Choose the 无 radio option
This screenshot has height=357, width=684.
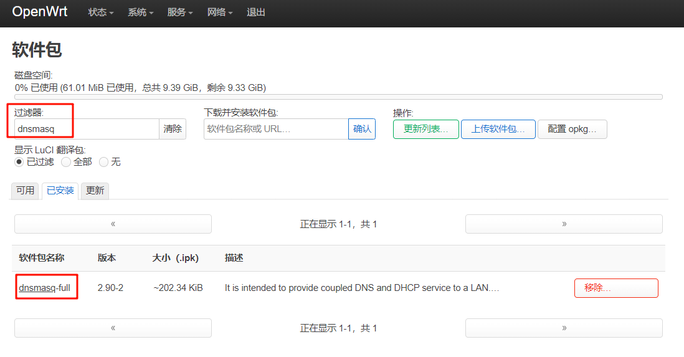click(103, 162)
